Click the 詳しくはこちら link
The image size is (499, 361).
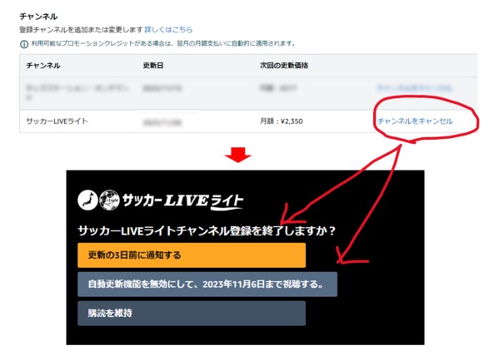tap(168, 30)
